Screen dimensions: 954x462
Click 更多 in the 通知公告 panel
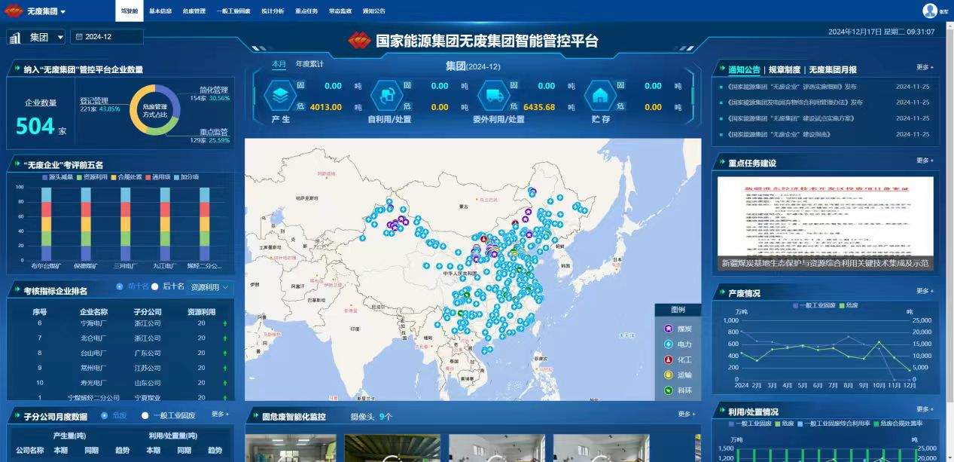click(925, 68)
